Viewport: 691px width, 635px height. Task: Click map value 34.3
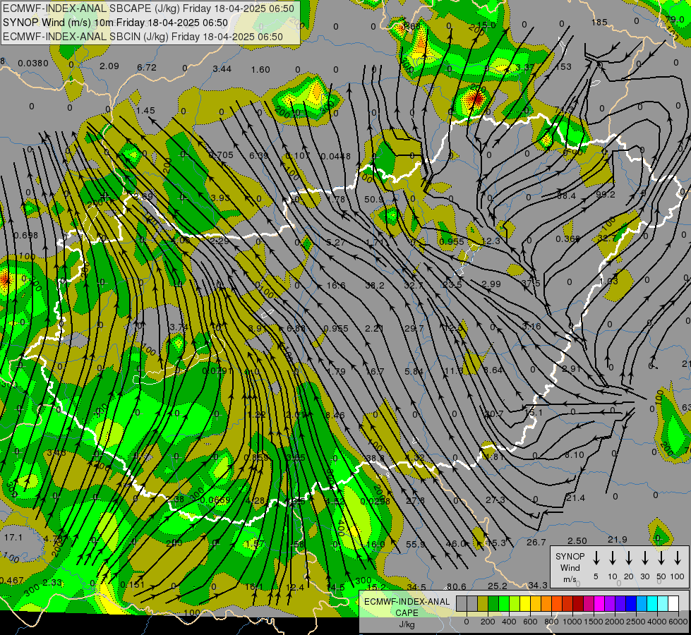pos(538,585)
